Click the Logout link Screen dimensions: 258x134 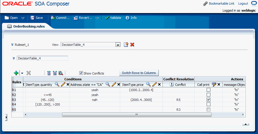243,3
